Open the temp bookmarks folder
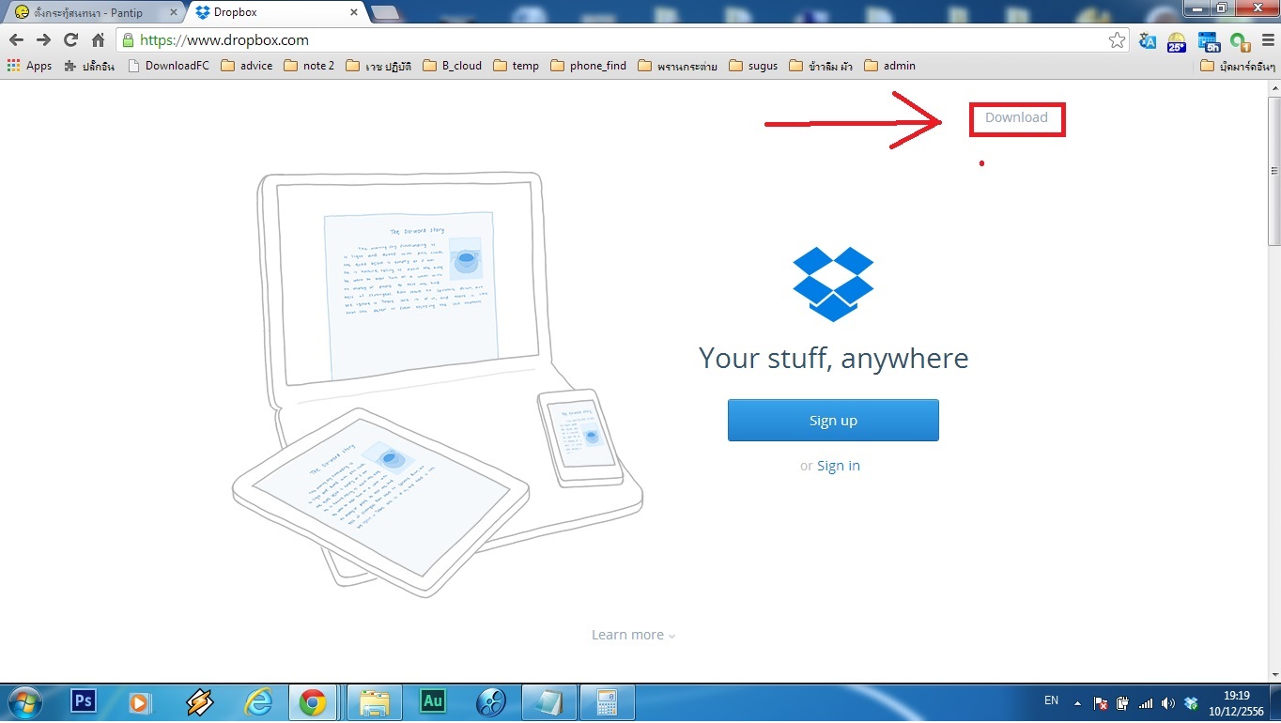The image size is (1281, 723). tap(517, 66)
